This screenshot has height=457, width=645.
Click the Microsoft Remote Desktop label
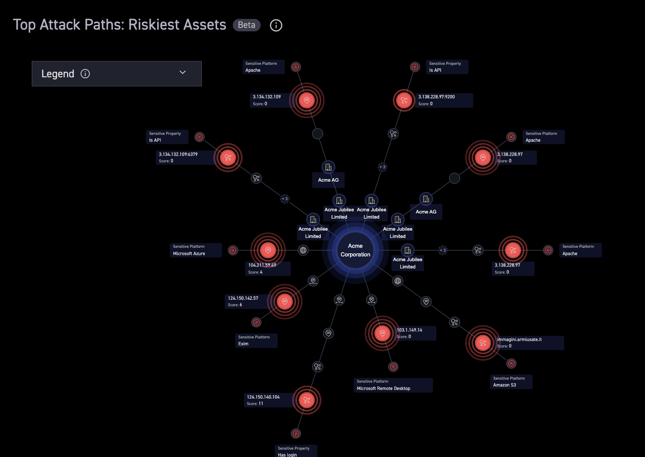pos(393,385)
